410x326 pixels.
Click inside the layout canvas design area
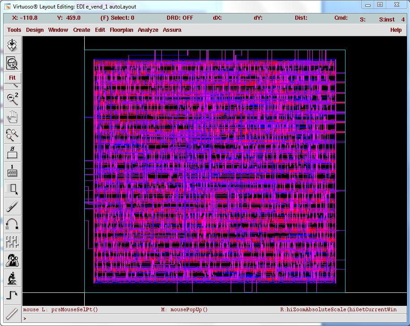point(215,170)
